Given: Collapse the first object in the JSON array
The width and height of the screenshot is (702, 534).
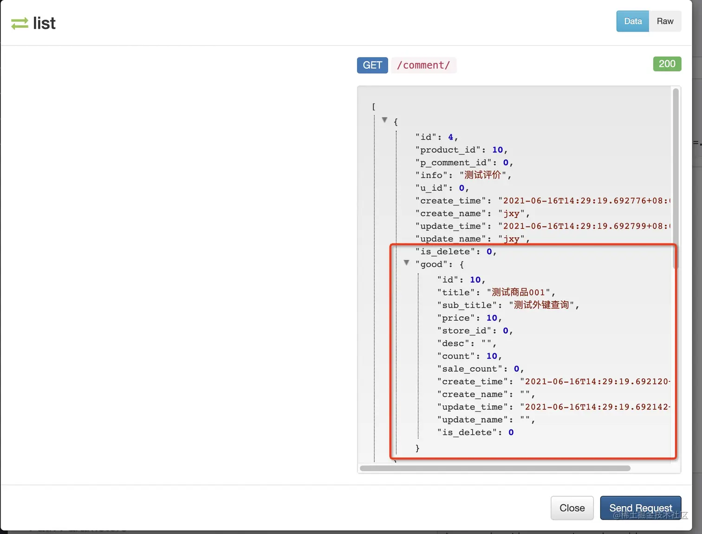Looking at the screenshot, I should [384, 120].
